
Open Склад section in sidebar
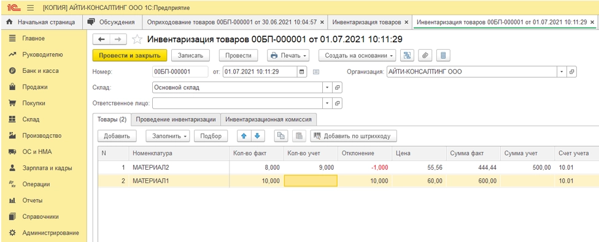(x=31, y=119)
